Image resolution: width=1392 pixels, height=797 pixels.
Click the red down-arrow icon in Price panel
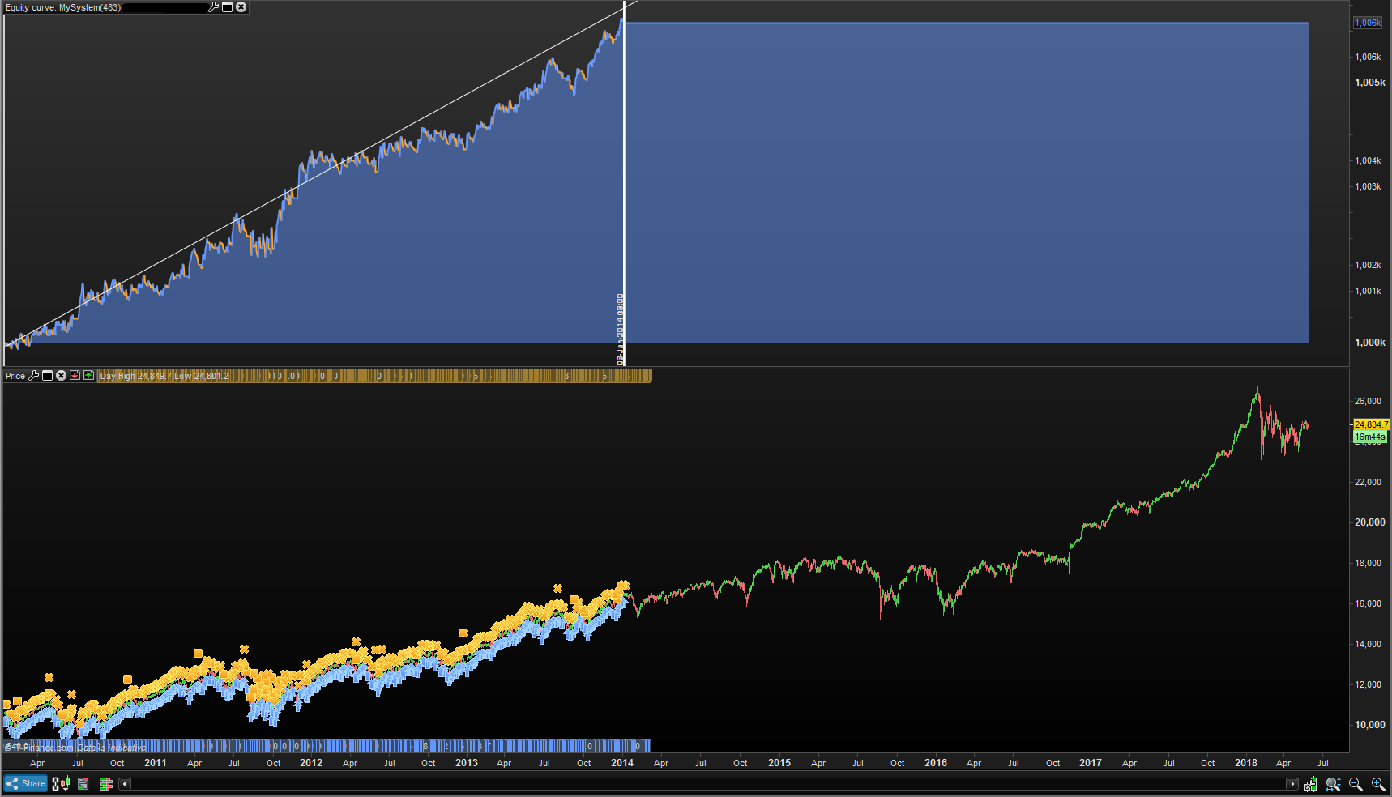coord(75,376)
